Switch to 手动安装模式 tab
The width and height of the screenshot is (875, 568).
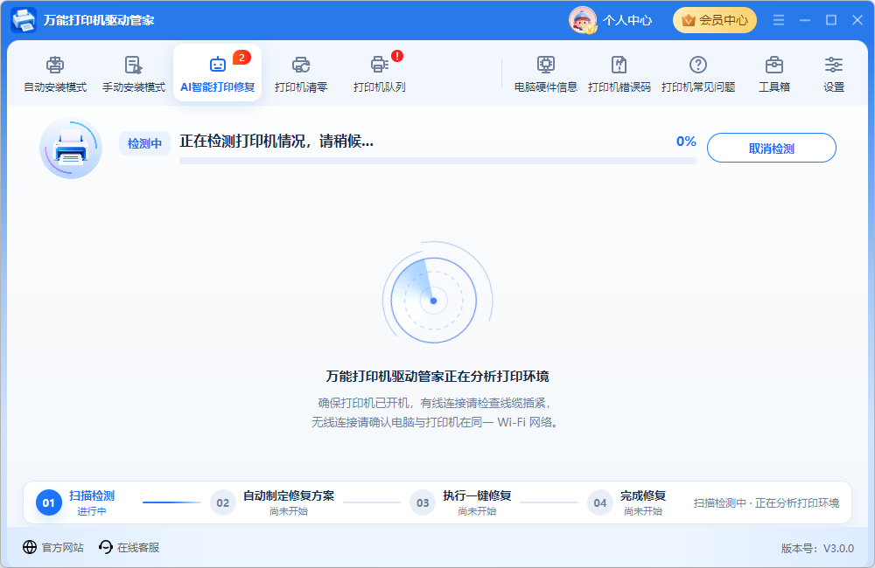tap(133, 73)
